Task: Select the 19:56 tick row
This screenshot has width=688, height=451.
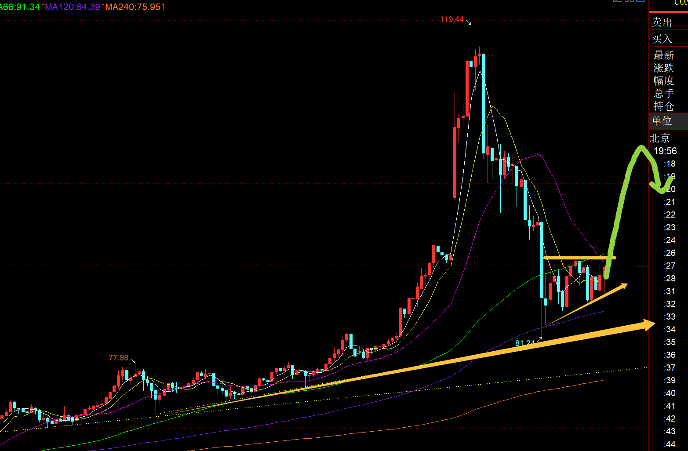Action: click(x=665, y=151)
